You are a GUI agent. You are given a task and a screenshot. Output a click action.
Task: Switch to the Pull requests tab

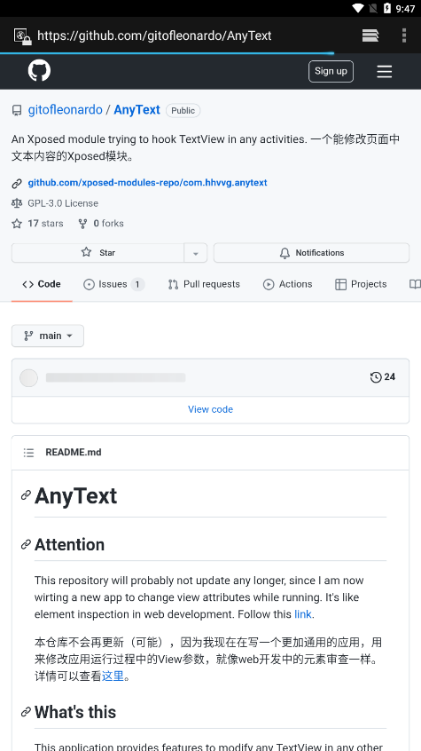coord(204,284)
